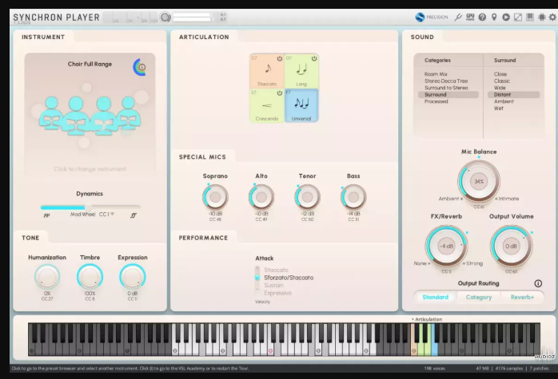Open the tuning fork settings

pos(458,17)
